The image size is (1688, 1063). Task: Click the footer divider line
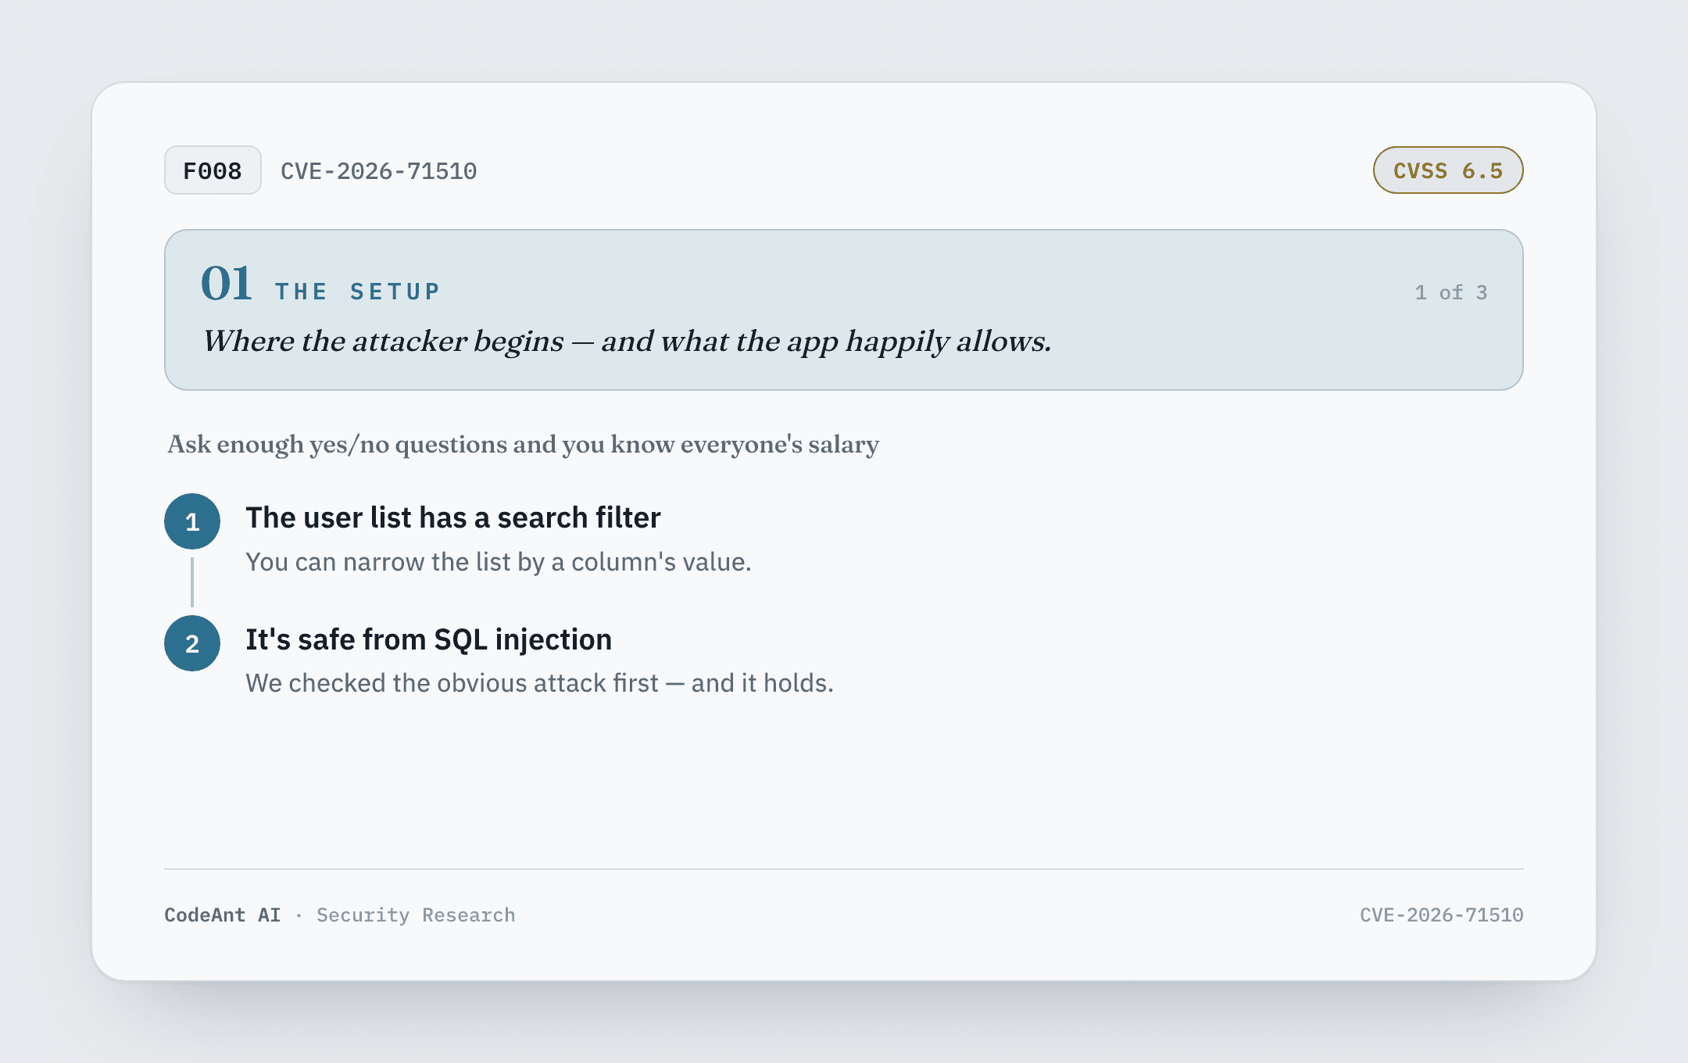click(x=844, y=869)
